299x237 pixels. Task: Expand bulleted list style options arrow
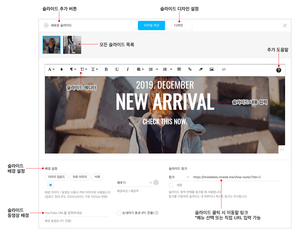(x=171, y=69)
